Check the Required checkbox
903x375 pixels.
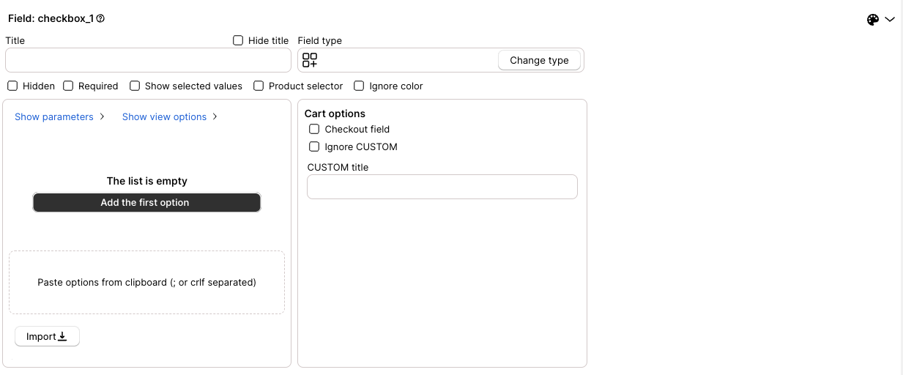point(68,86)
